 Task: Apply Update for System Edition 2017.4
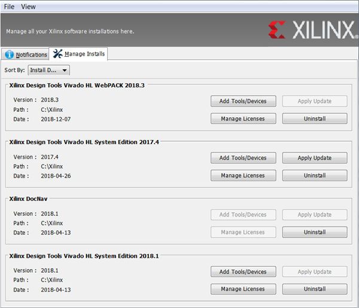click(315, 158)
